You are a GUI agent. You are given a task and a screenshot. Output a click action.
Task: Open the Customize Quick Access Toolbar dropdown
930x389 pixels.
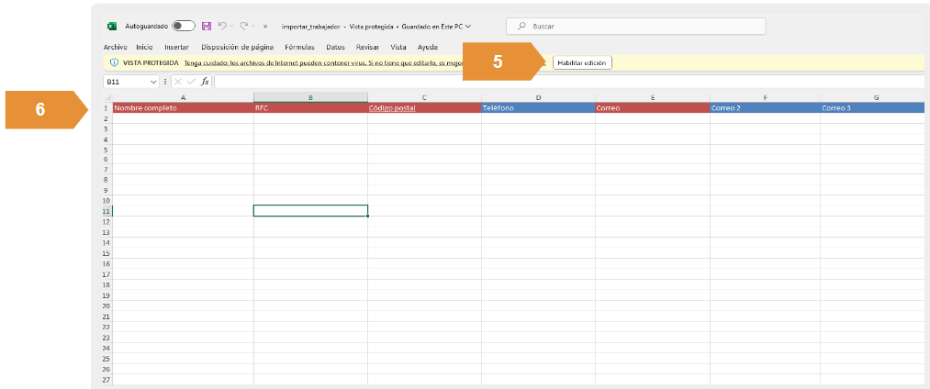(x=265, y=27)
